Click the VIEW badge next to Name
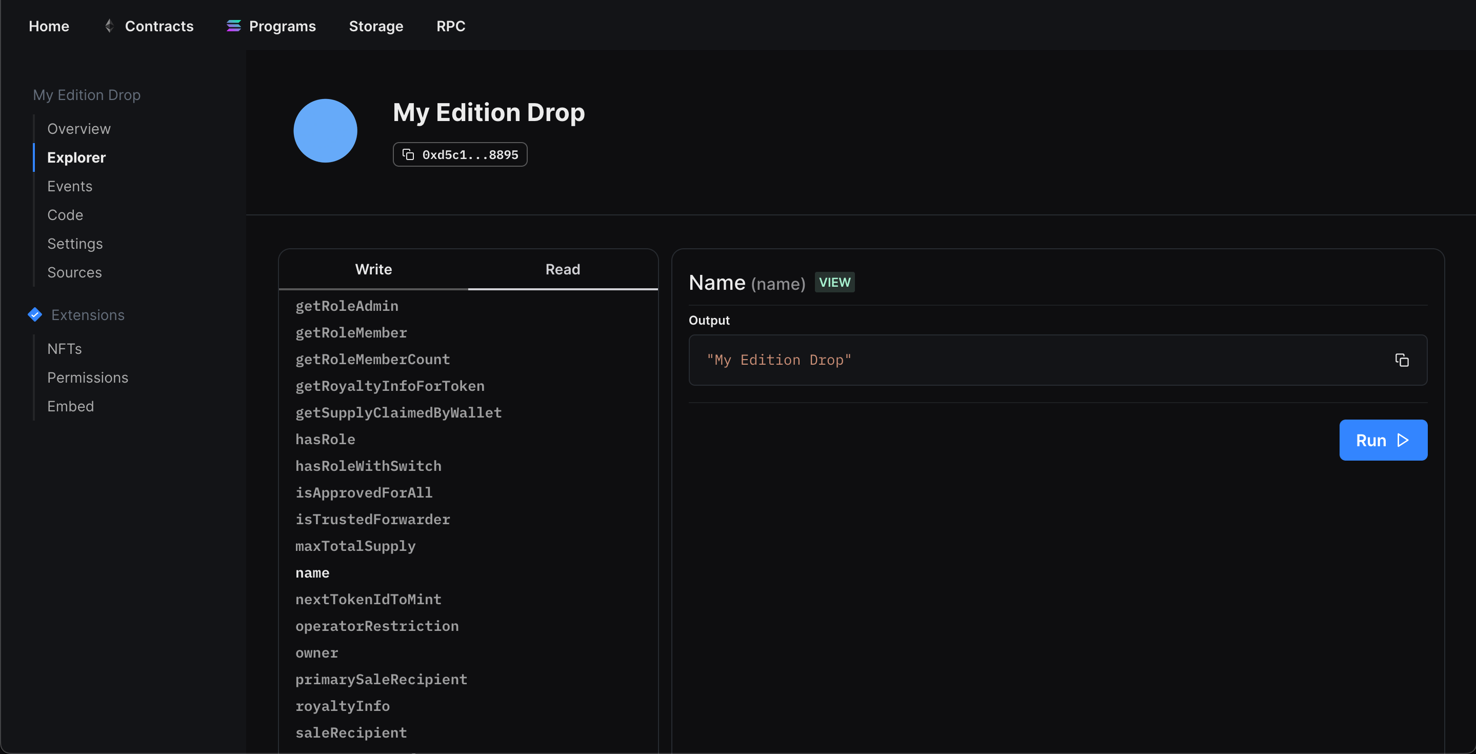This screenshot has height=754, width=1476. [834, 282]
